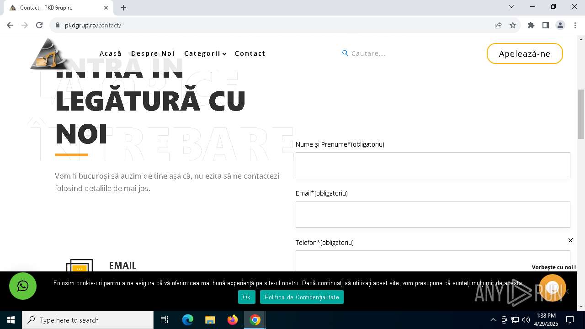View site information lock icon
The image size is (585, 329).
[58, 25]
